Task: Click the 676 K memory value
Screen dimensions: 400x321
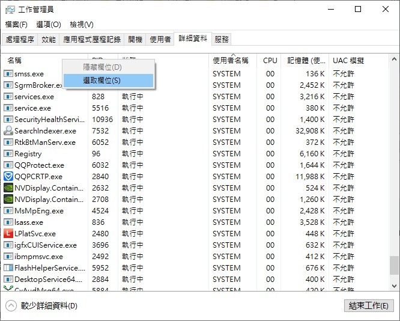Action: tap(315, 267)
